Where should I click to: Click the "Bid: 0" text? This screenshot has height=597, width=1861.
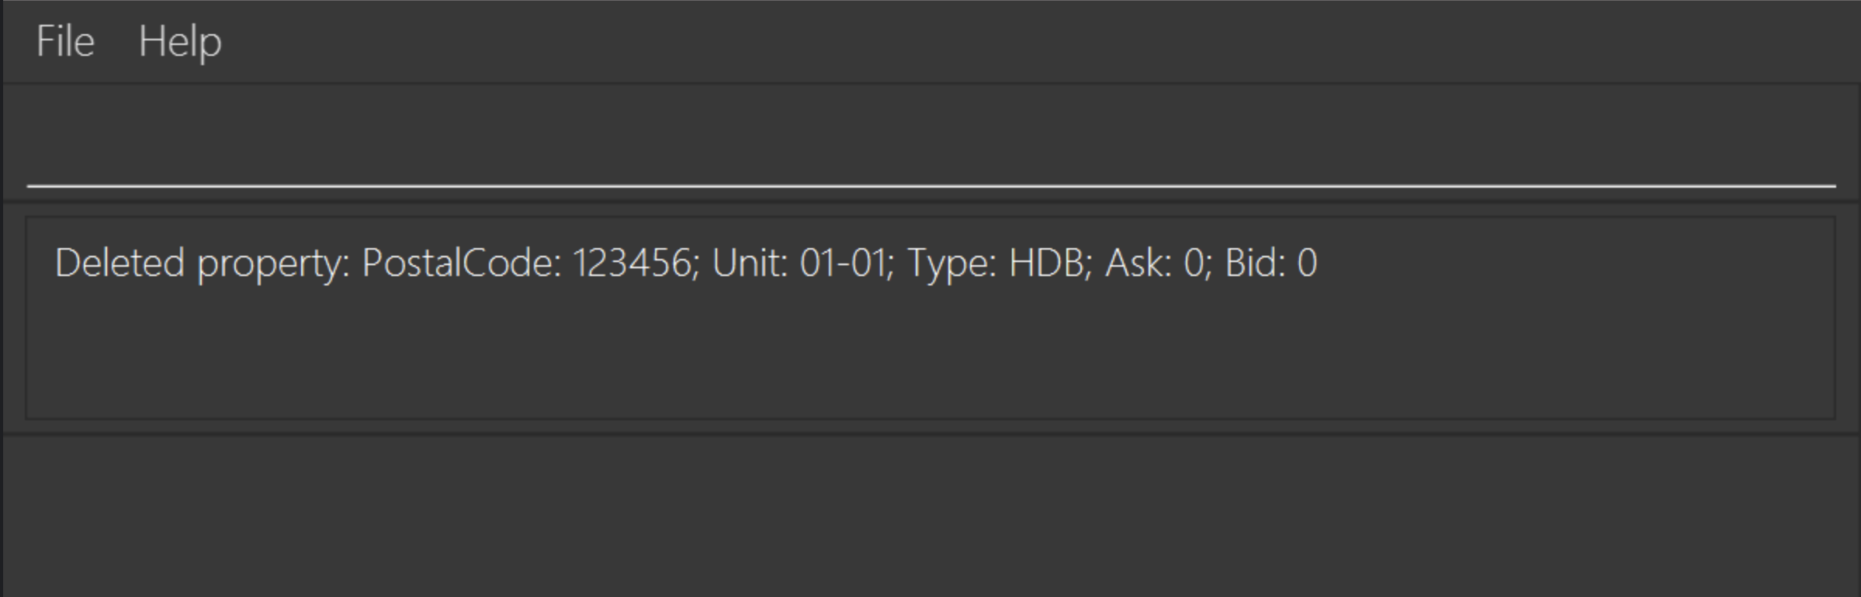pos(1271,263)
